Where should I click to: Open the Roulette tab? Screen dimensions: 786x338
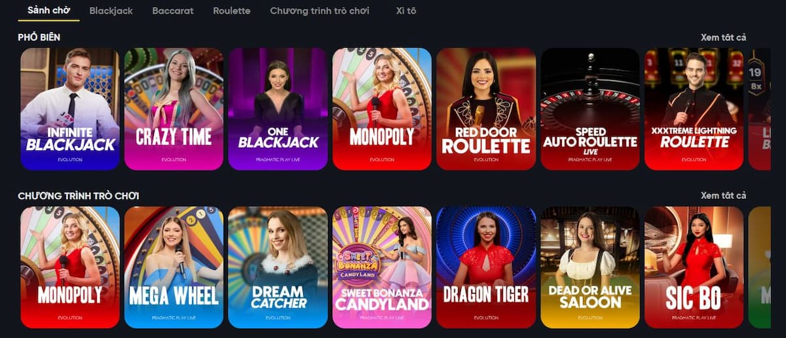click(232, 11)
